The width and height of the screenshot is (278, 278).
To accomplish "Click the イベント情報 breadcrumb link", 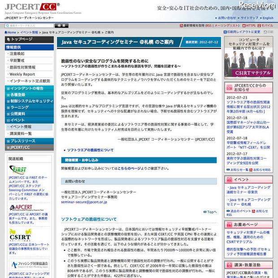I will click(29, 32).
